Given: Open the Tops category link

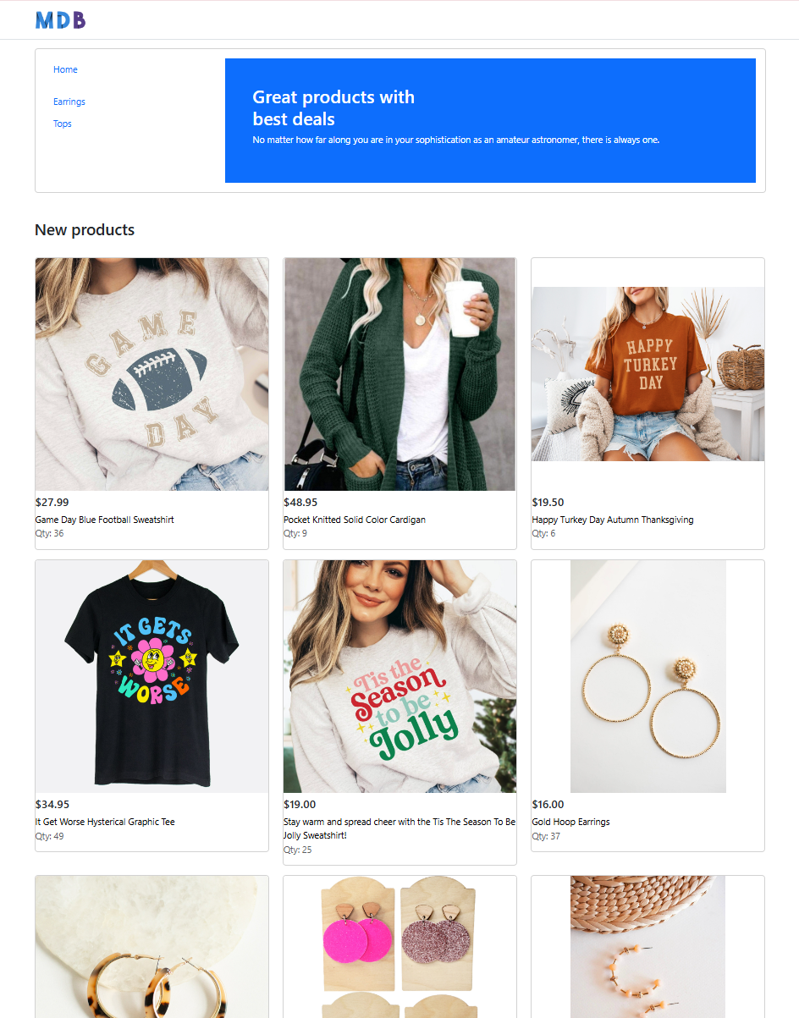Looking at the screenshot, I should coord(62,124).
